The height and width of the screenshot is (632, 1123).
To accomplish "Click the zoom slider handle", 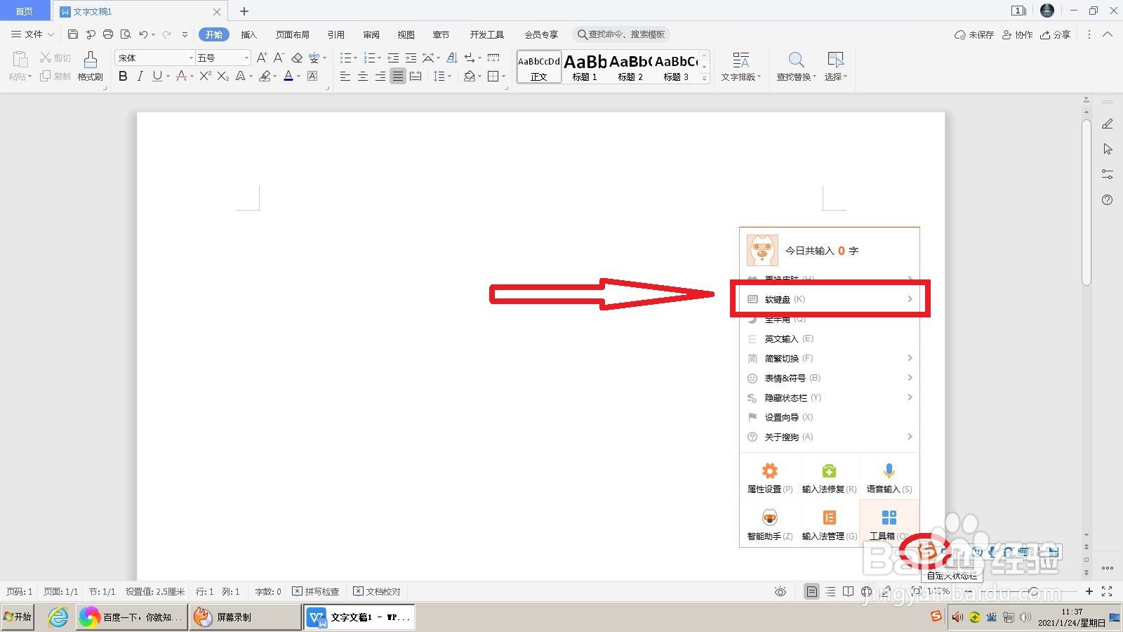I will (1033, 591).
